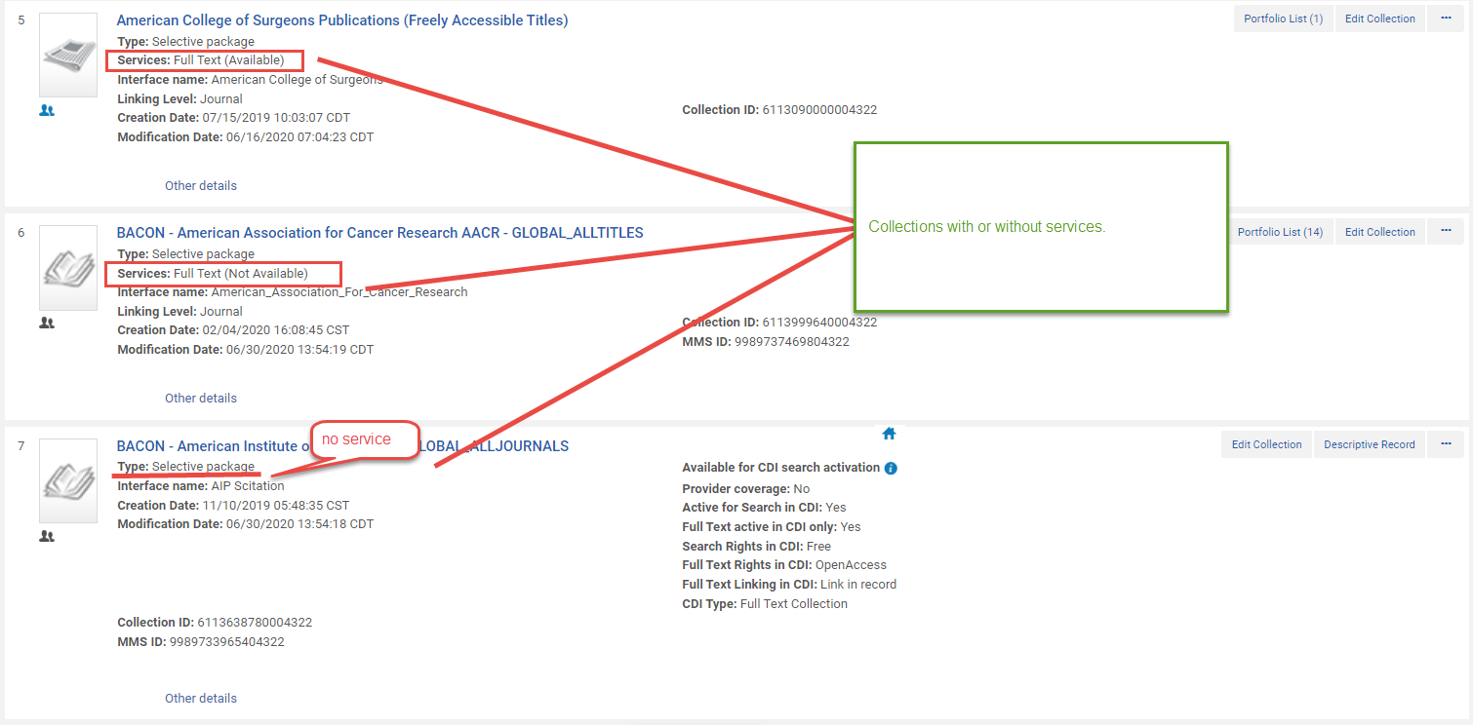This screenshot has width=1473, height=725.
Task: Click Creation Date 07/15/2019 10:03:07 CDT
Action: click(234, 118)
